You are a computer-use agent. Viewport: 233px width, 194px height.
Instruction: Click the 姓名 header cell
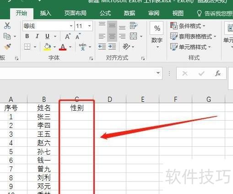[44, 108]
